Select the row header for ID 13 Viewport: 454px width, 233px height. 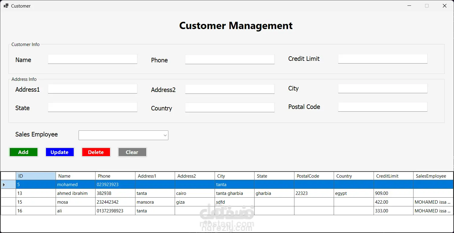8,193
